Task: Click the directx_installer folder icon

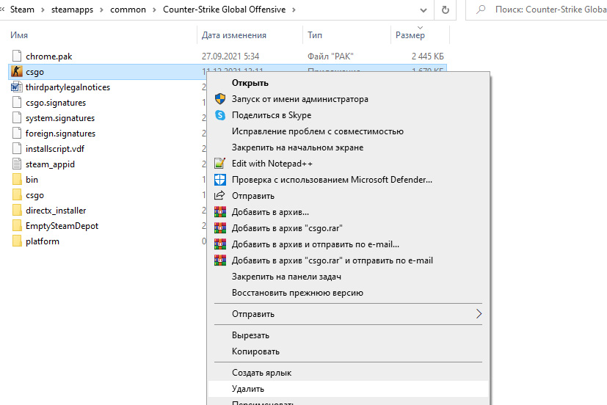Action: click(x=17, y=211)
